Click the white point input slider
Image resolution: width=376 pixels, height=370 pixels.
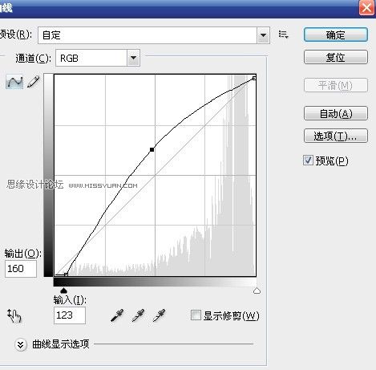point(257,291)
